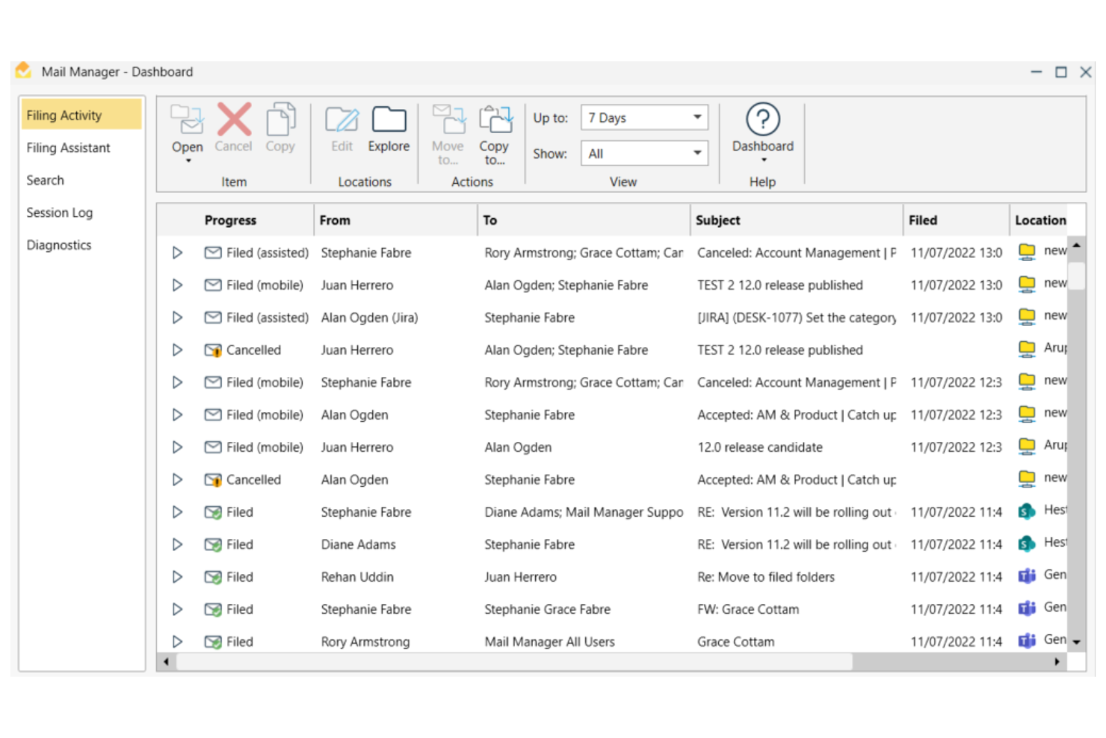Click horizontal scrollbar right arrow

pos(1057,662)
